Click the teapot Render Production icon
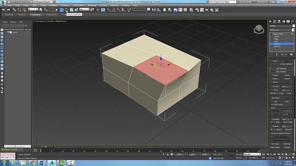The width and height of the screenshot is (296, 166). 207,10
